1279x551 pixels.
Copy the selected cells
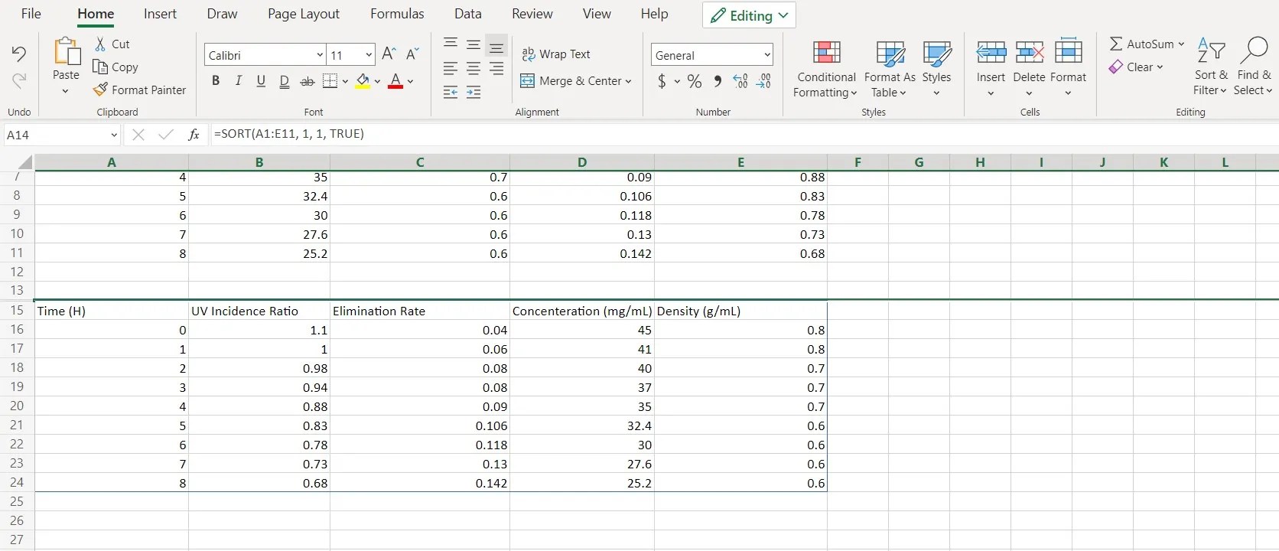[x=116, y=67]
